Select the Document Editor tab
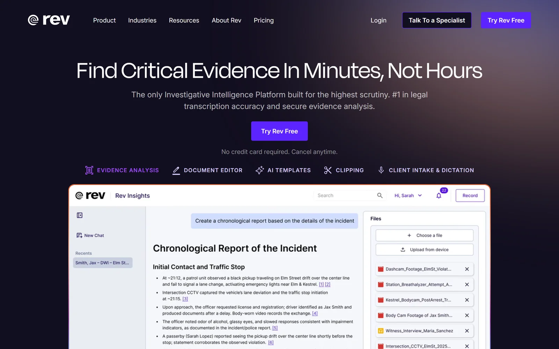This screenshot has width=559, height=349. [208, 170]
